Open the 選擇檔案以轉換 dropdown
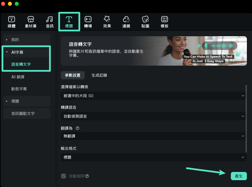 [x=153, y=96]
